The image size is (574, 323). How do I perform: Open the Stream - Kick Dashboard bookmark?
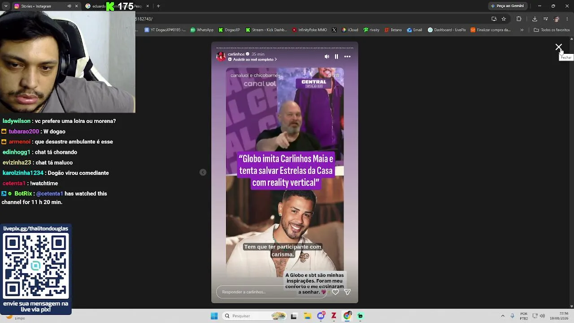coord(266,30)
